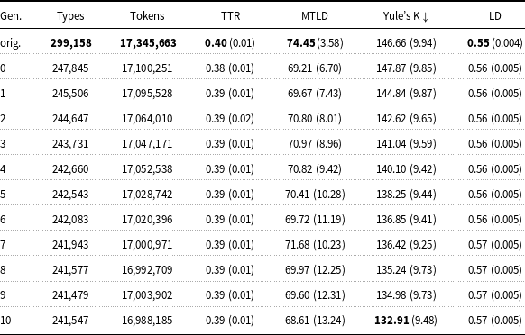Click the TTR column header
Viewport: 525px width, 335px height.
pos(230,15)
